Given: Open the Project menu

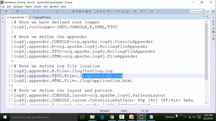Looking at the screenshot, I should [x=38, y=7].
